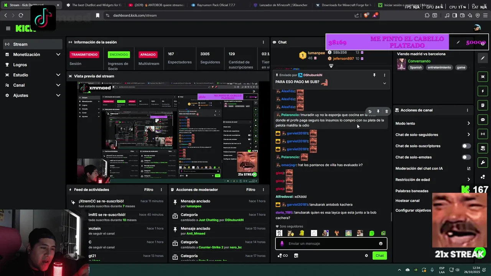Open three-dot menu of Acciones de moderador

(x=263, y=190)
